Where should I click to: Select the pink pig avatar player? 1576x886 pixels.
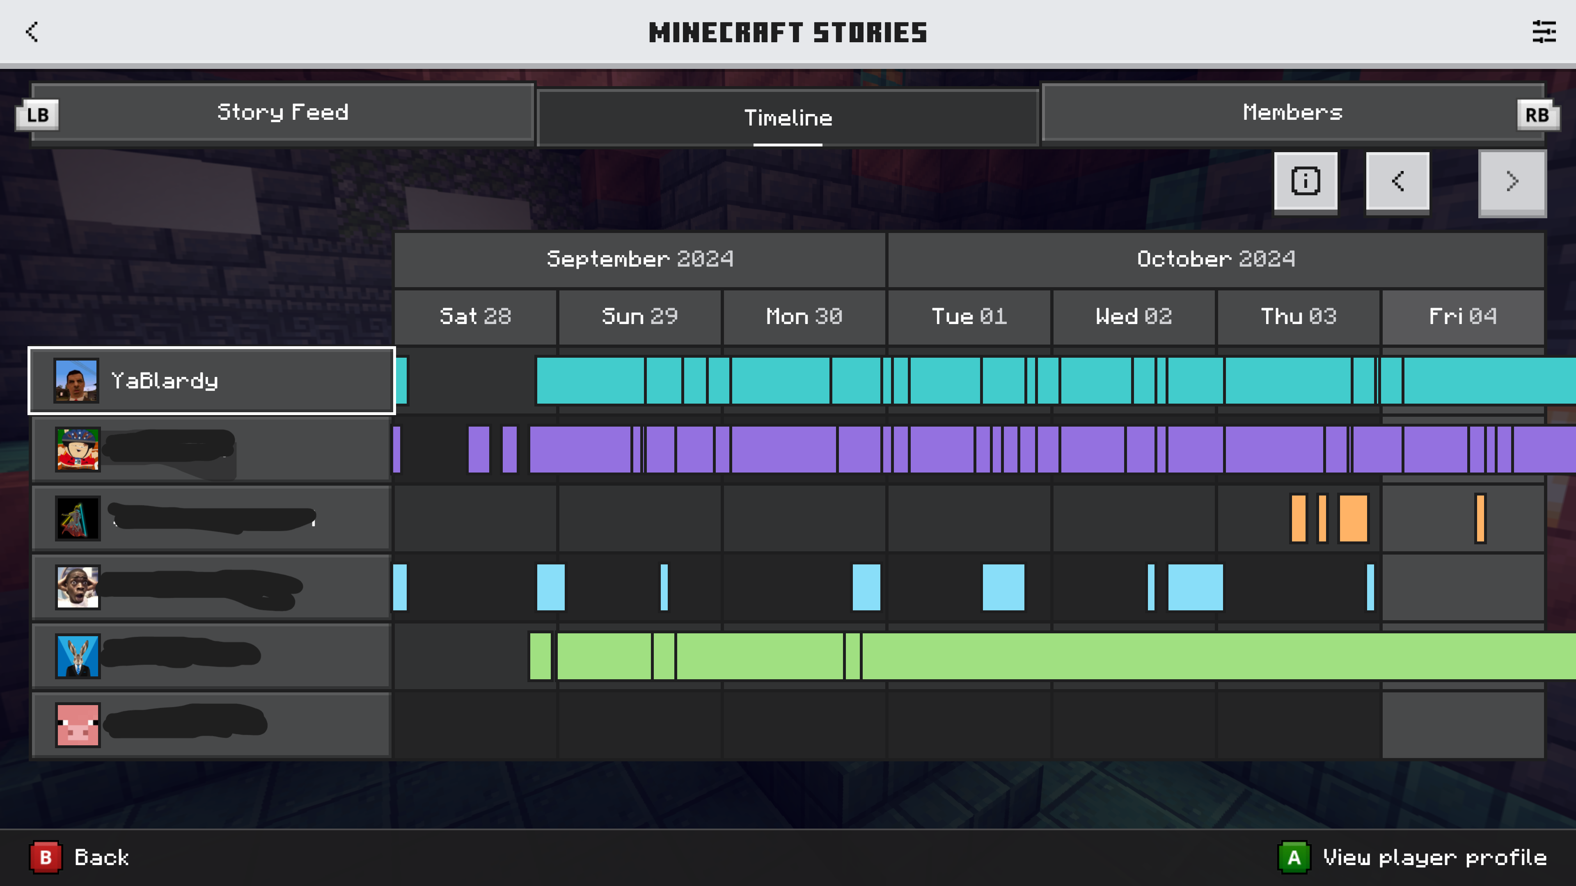[x=78, y=724]
